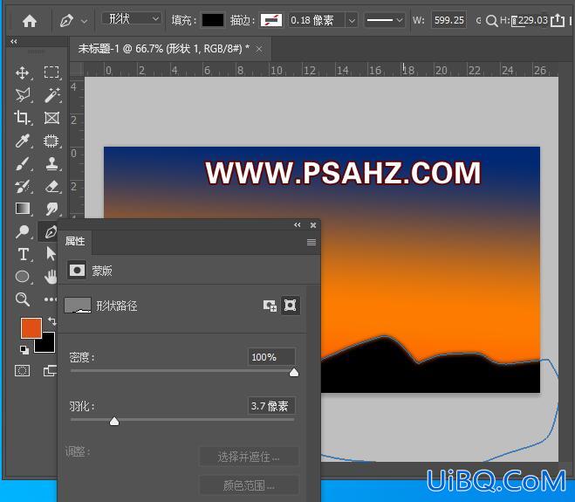Select the Pen tool in toolbar

point(50,232)
